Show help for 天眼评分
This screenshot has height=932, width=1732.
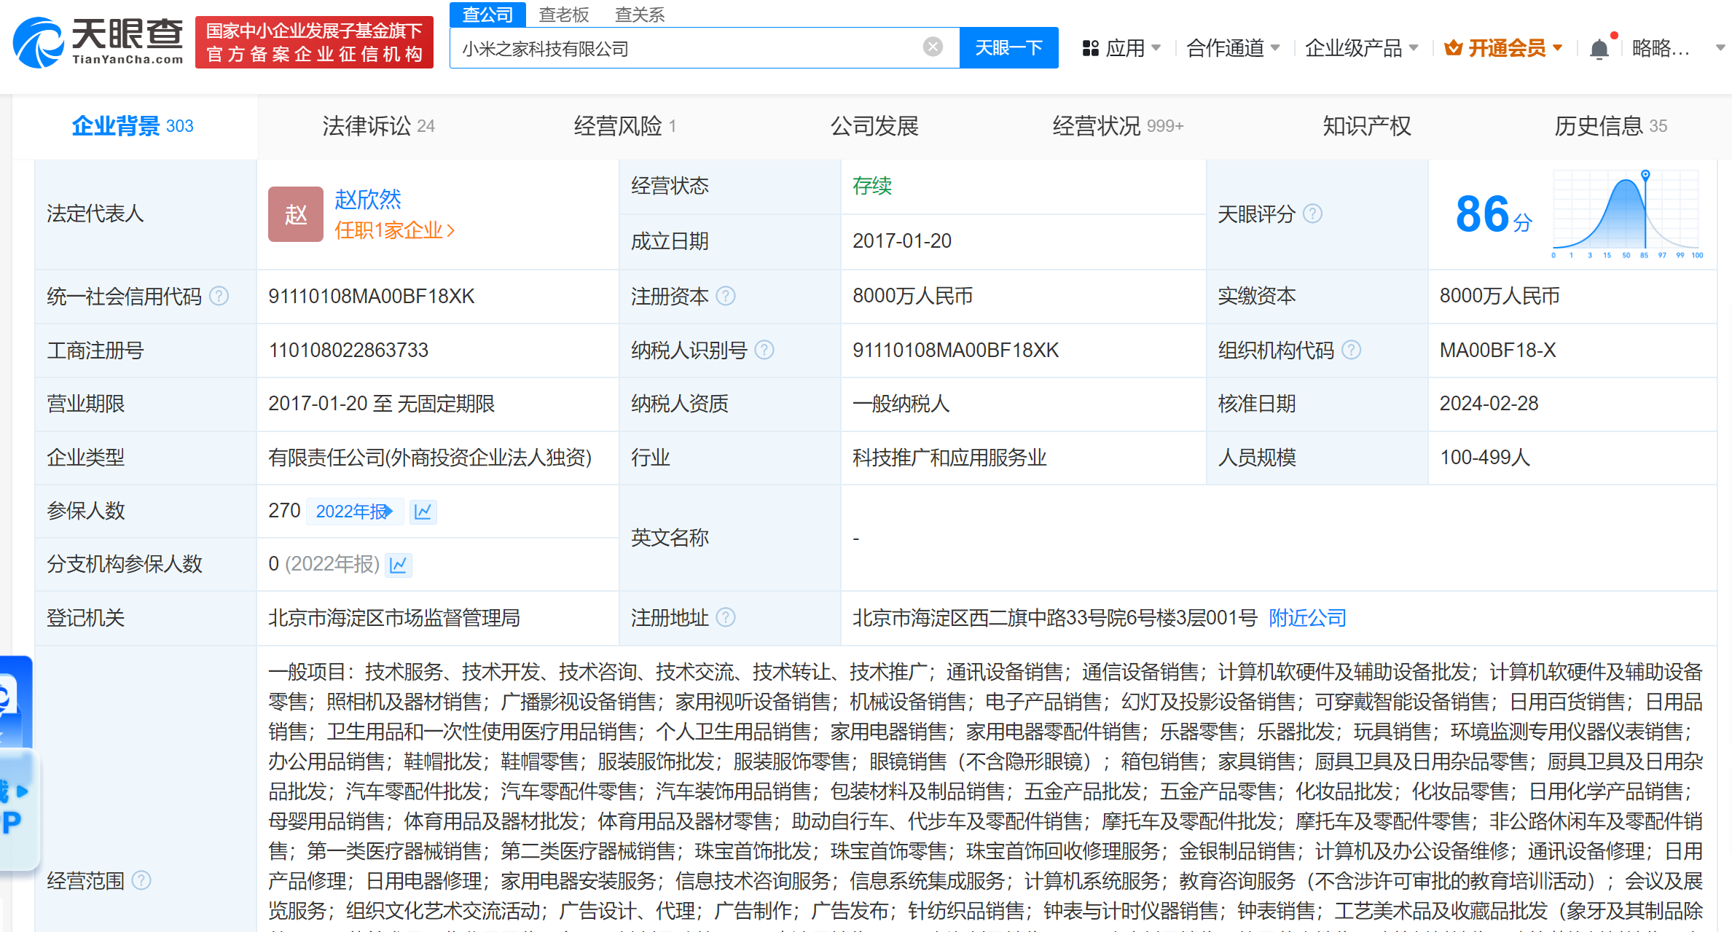[x=1312, y=214]
